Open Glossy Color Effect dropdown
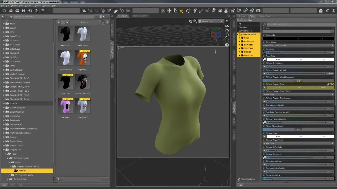337x189 pixels. click(298, 144)
